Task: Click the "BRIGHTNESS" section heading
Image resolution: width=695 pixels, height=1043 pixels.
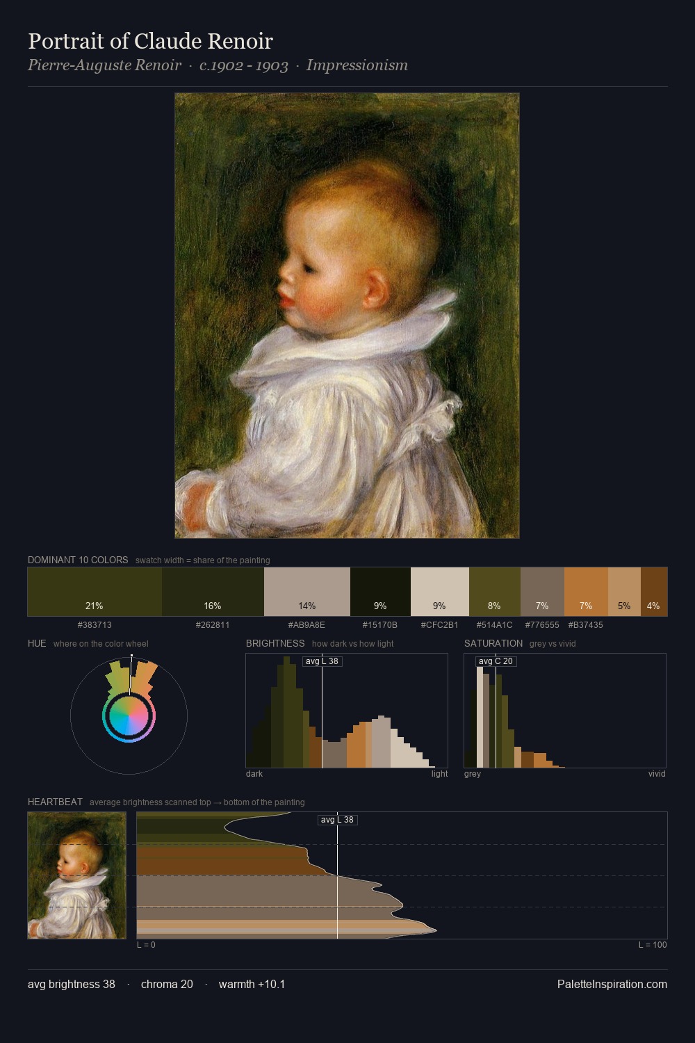Action: 275,643
